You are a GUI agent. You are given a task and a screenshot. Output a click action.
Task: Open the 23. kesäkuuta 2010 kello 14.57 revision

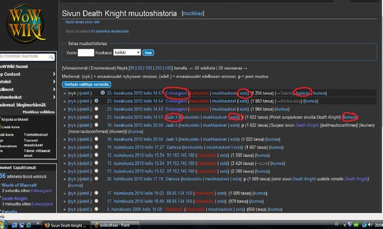[x=135, y=93]
